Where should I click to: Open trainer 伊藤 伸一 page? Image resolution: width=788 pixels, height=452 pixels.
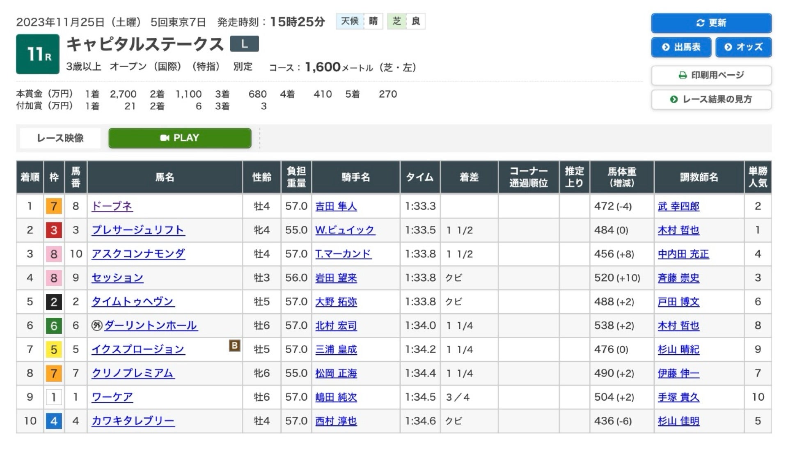[x=678, y=373]
